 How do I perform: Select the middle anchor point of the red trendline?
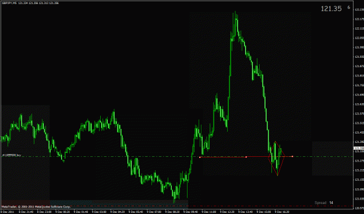tap(246, 157)
